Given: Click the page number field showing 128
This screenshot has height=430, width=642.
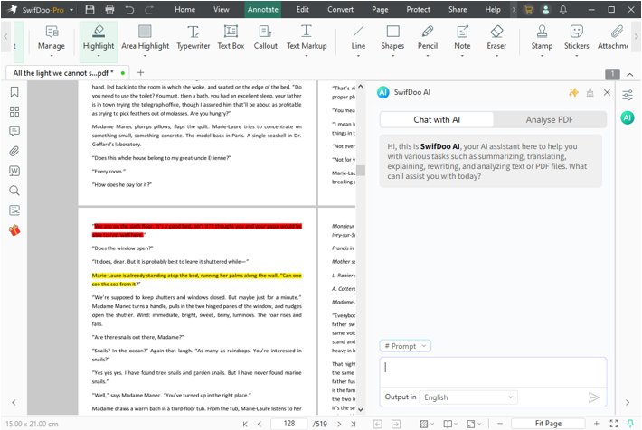Looking at the screenshot, I should [x=289, y=424].
